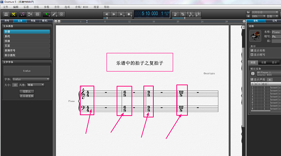Click the tempo slider below metronome

click(186, 18)
